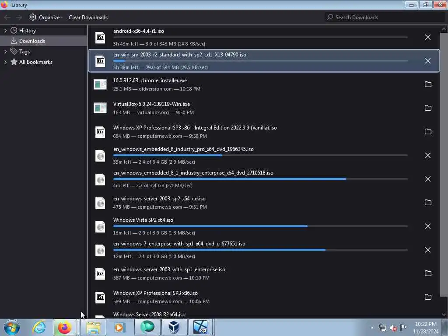Open the XP icon app in taskbar
This screenshot has width=448, height=336.
tap(200, 327)
